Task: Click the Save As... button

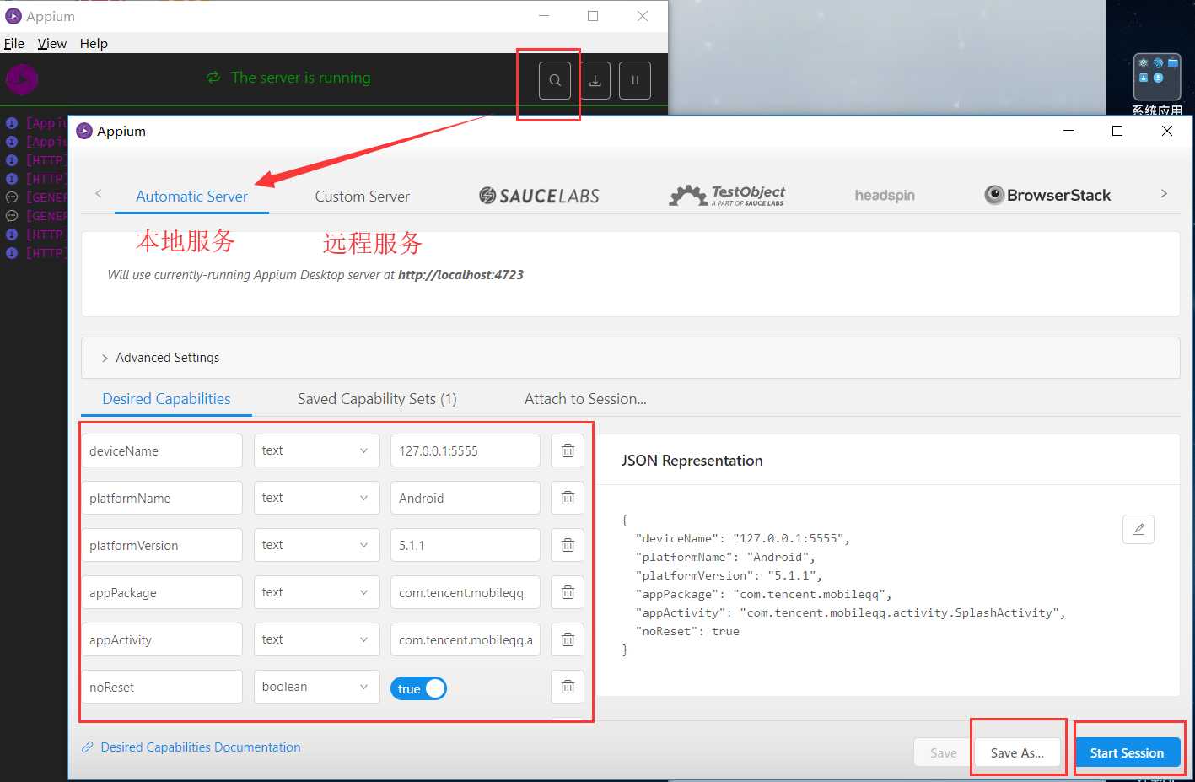Action: point(1017,752)
